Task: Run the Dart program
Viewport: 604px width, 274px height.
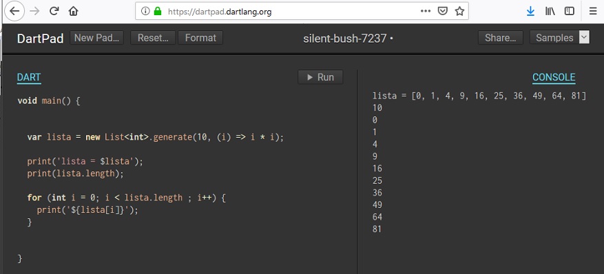Action: pos(320,77)
